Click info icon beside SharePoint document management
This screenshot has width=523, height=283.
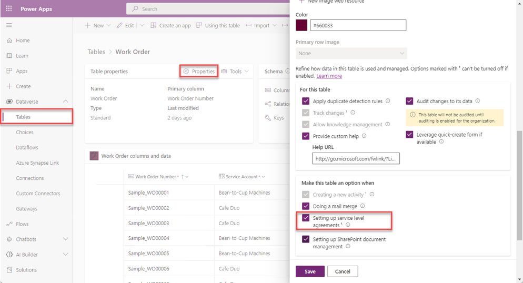click(x=348, y=246)
